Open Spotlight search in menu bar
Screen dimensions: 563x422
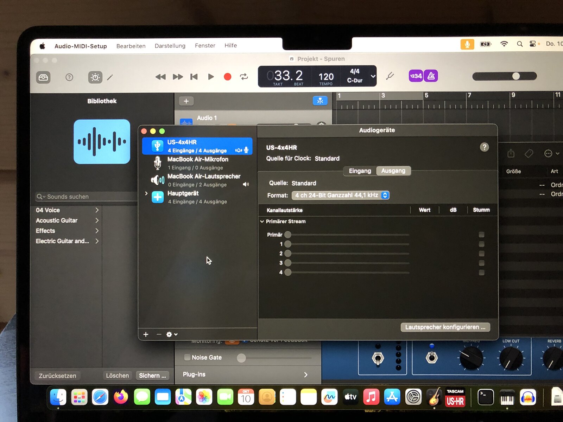519,44
